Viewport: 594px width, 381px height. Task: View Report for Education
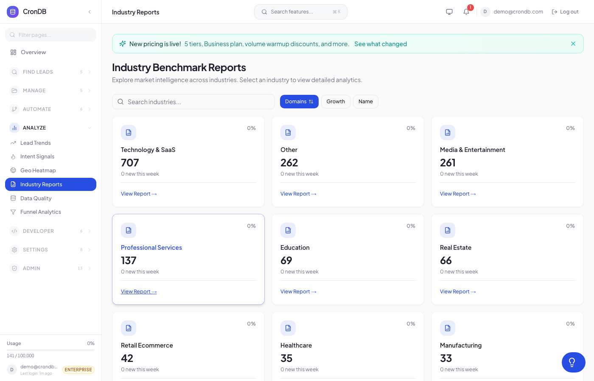pos(298,292)
